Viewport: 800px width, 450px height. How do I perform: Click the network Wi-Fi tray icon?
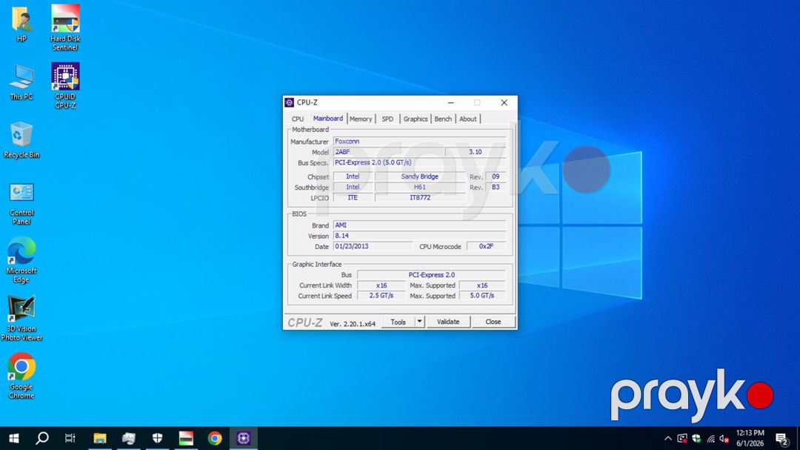point(710,438)
